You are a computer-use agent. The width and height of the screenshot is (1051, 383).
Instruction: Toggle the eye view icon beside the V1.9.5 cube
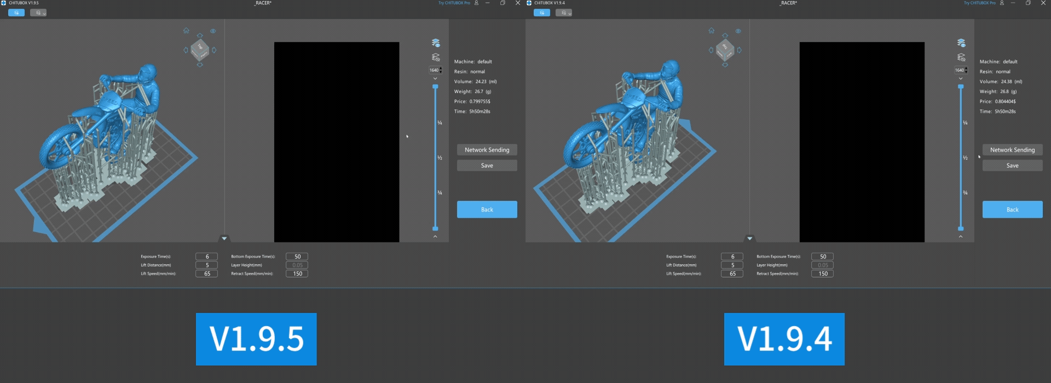[213, 31]
